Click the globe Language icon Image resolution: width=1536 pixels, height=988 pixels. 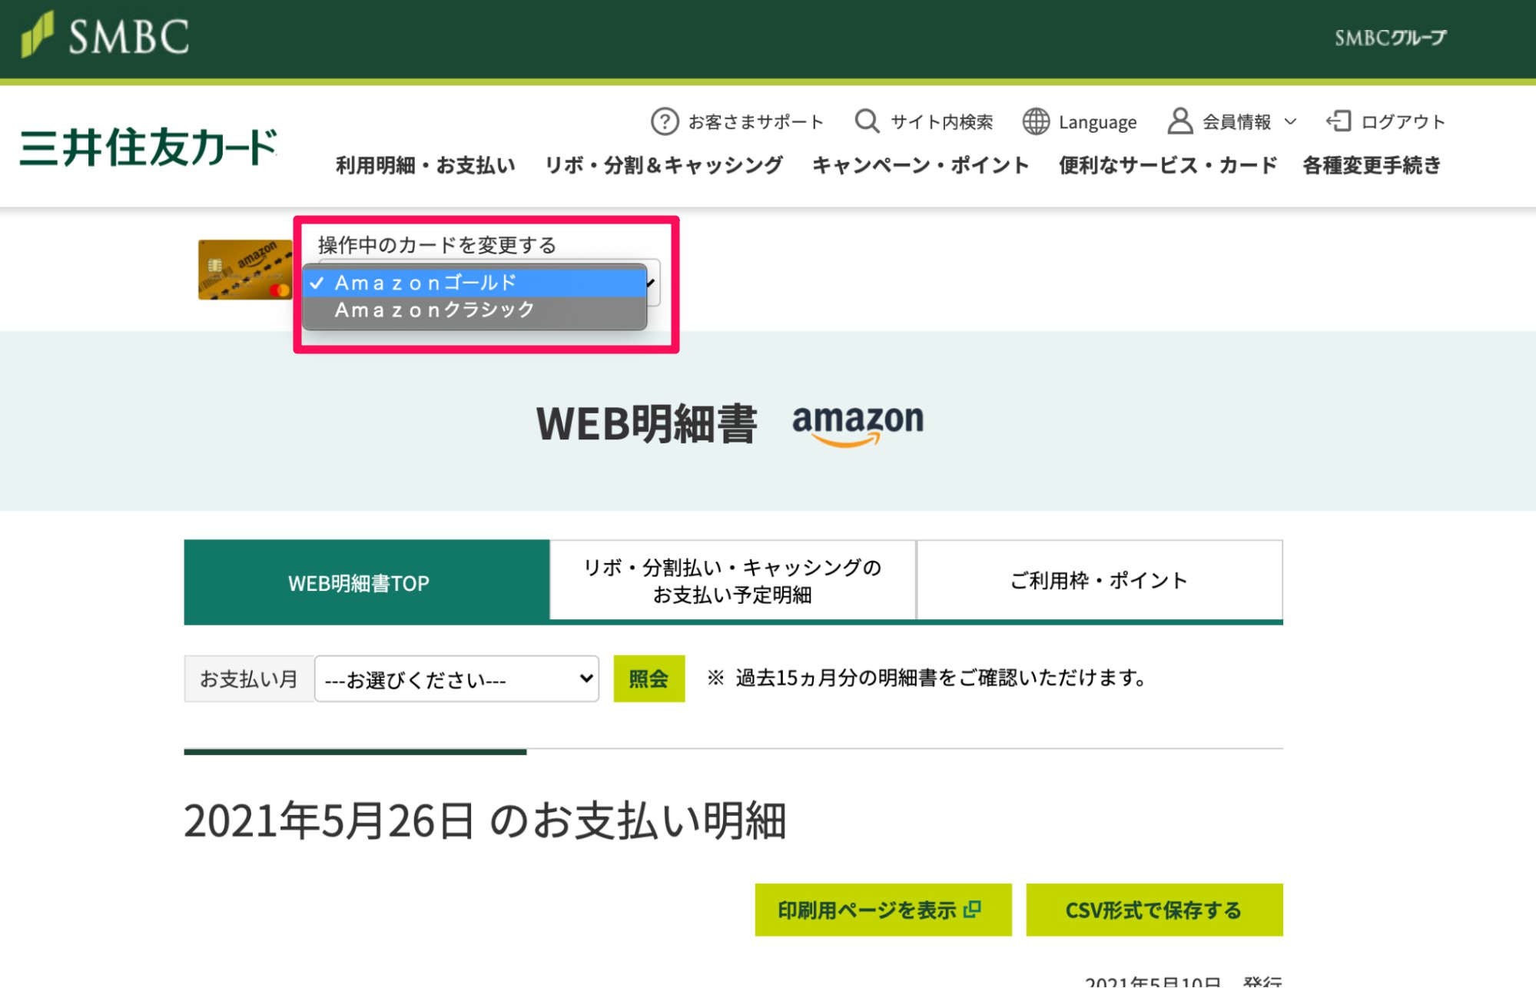(1036, 121)
